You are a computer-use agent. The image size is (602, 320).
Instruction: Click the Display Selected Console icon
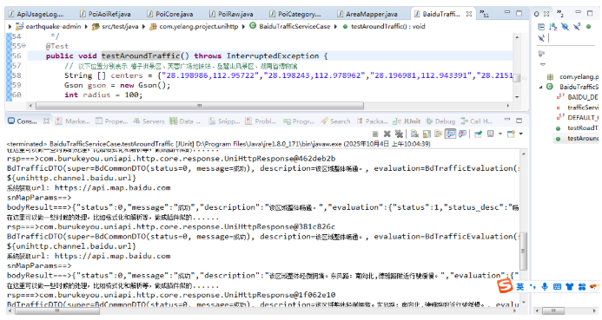coord(490,134)
